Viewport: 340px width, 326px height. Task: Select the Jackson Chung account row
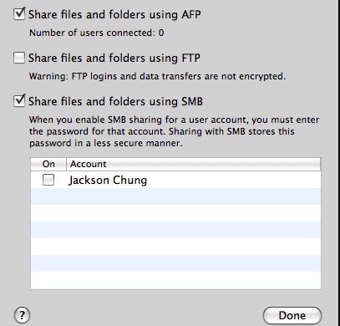click(175, 180)
